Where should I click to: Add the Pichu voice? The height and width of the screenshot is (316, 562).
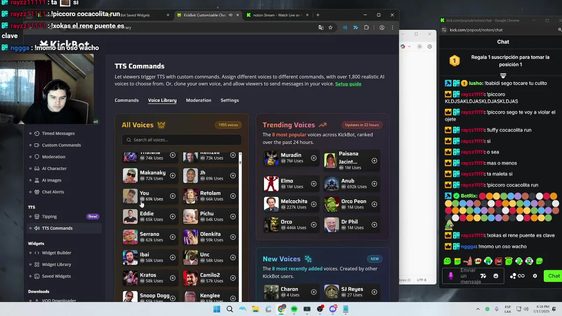click(233, 216)
